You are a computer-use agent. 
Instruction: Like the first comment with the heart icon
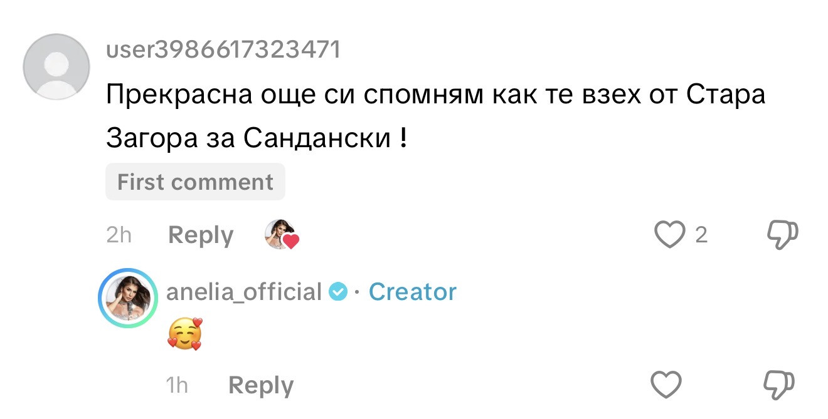(x=669, y=233)
